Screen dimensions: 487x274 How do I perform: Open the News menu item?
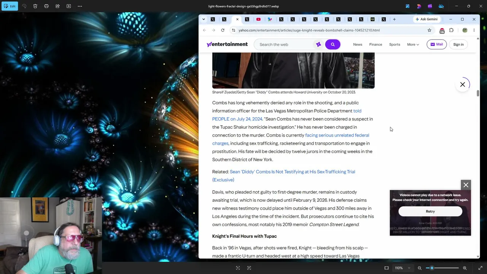(358, 45)
